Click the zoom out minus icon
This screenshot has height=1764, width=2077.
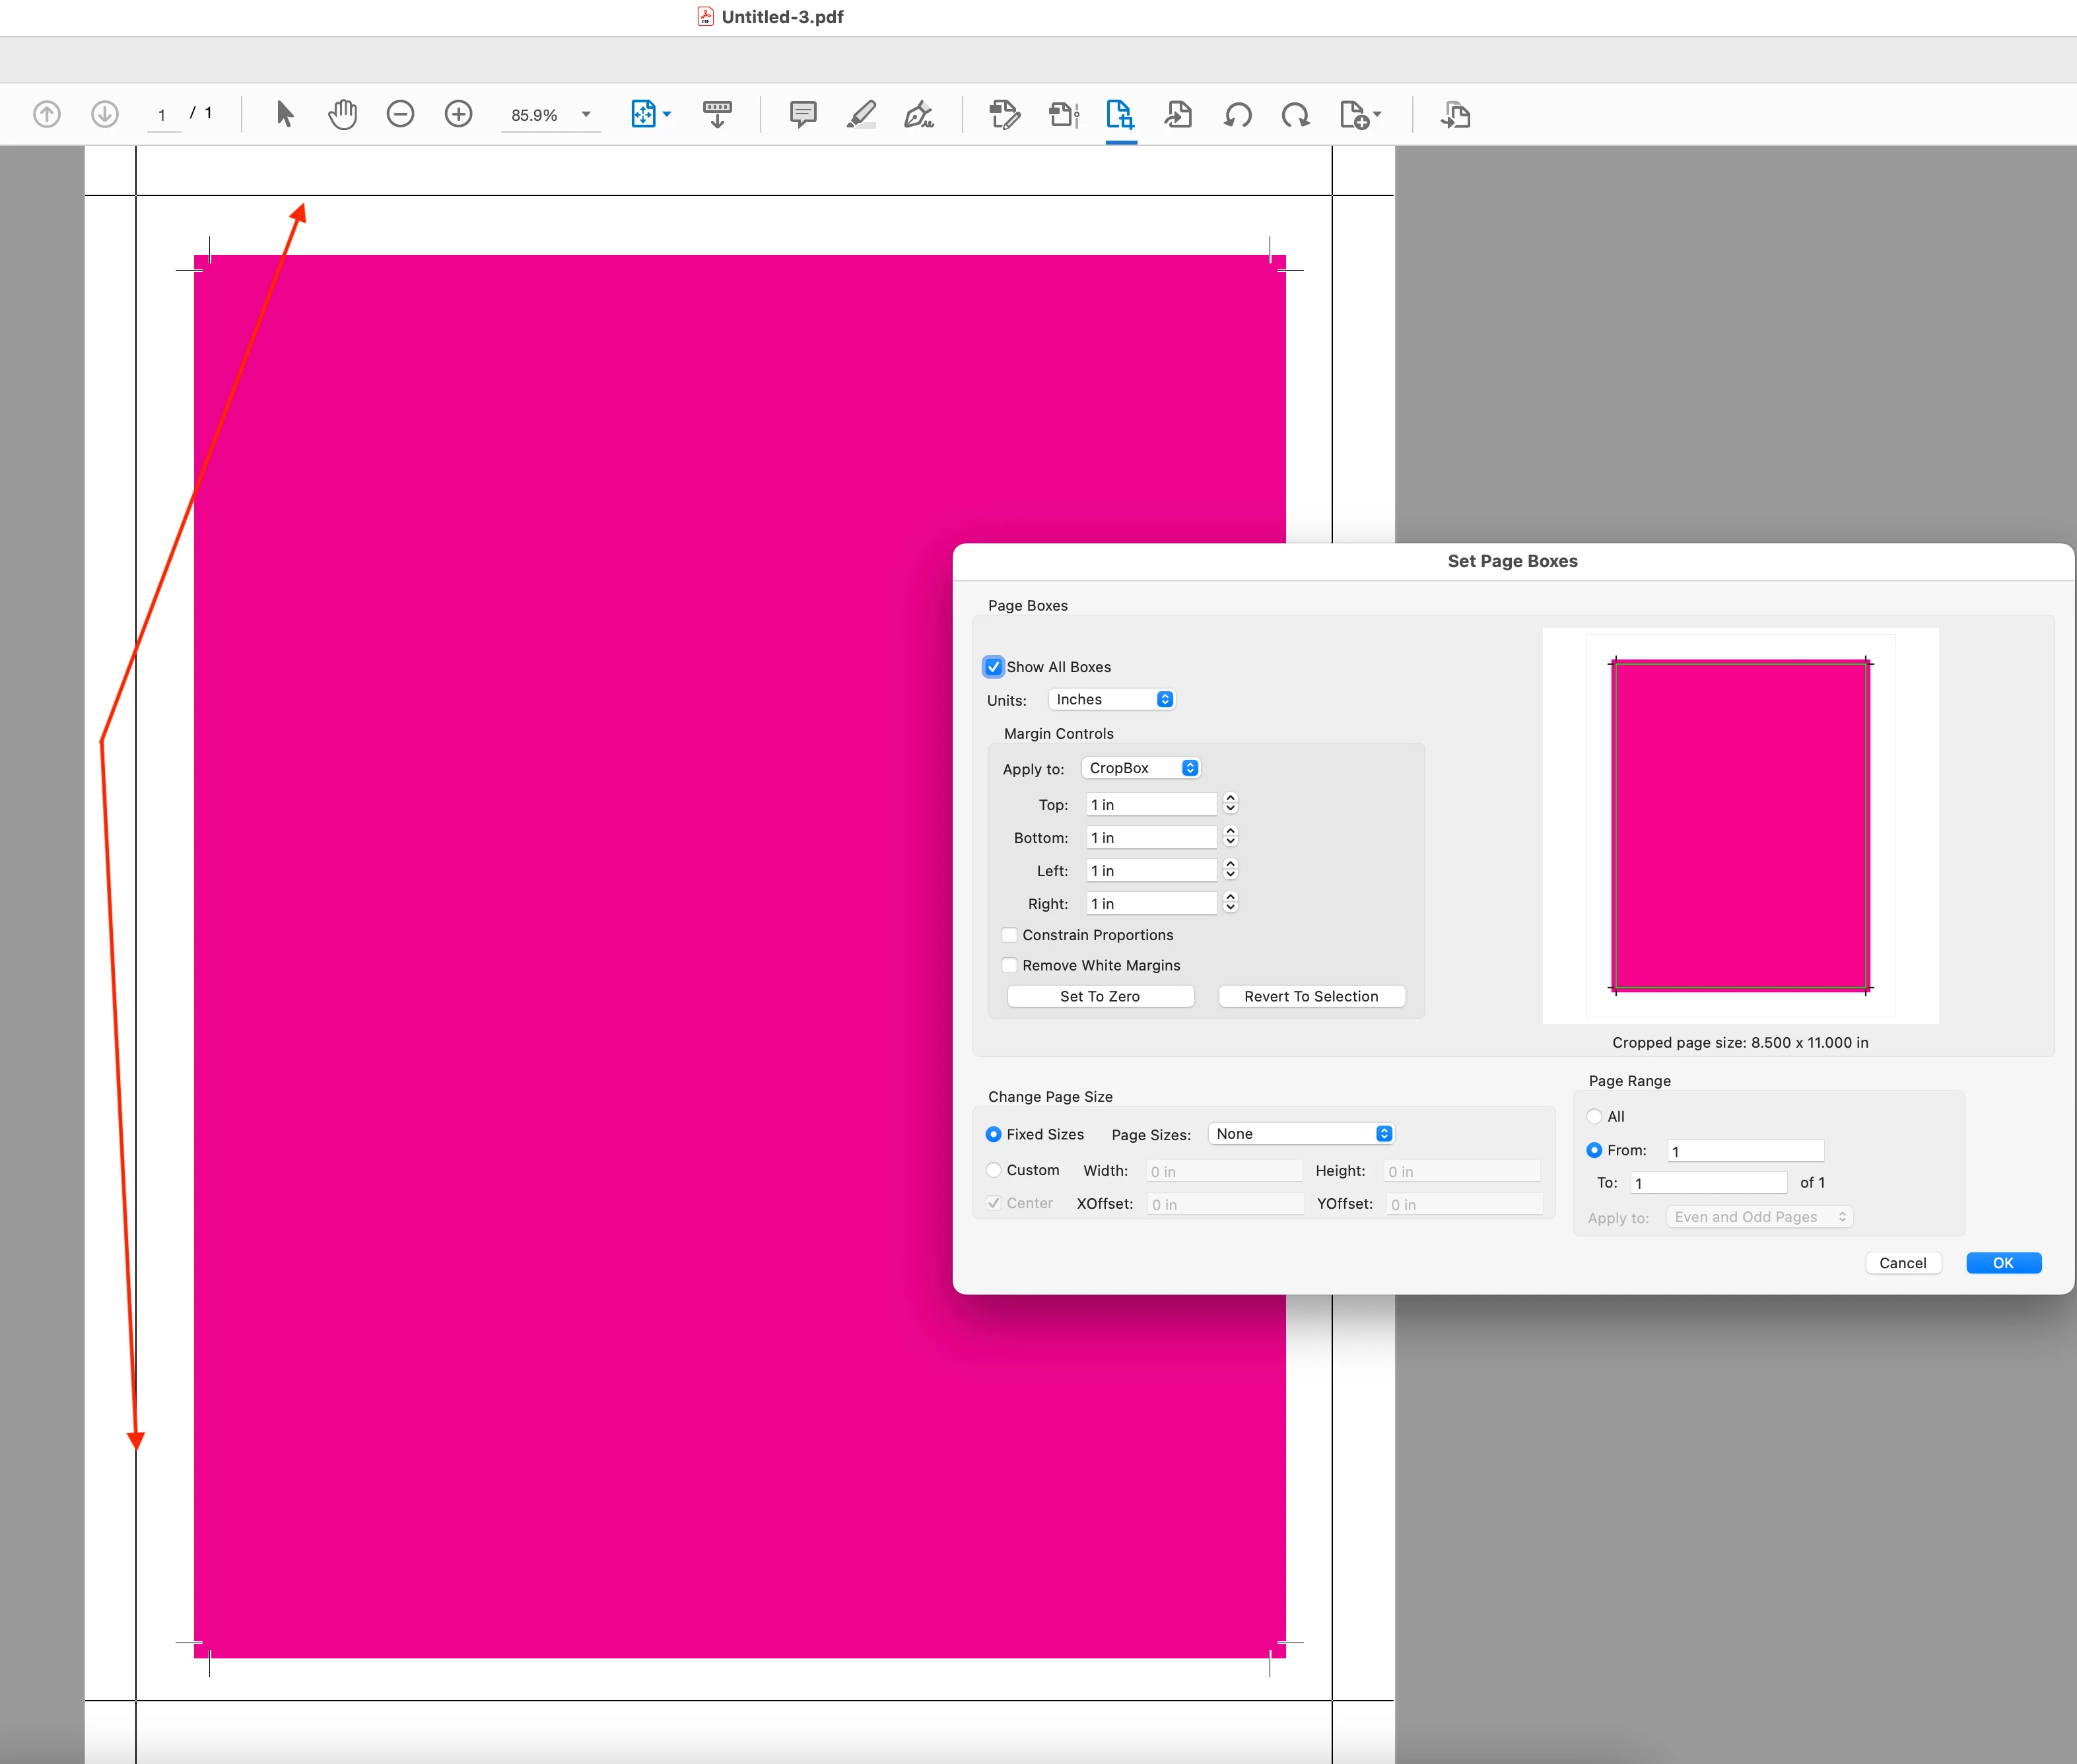[x=400, y=114]
